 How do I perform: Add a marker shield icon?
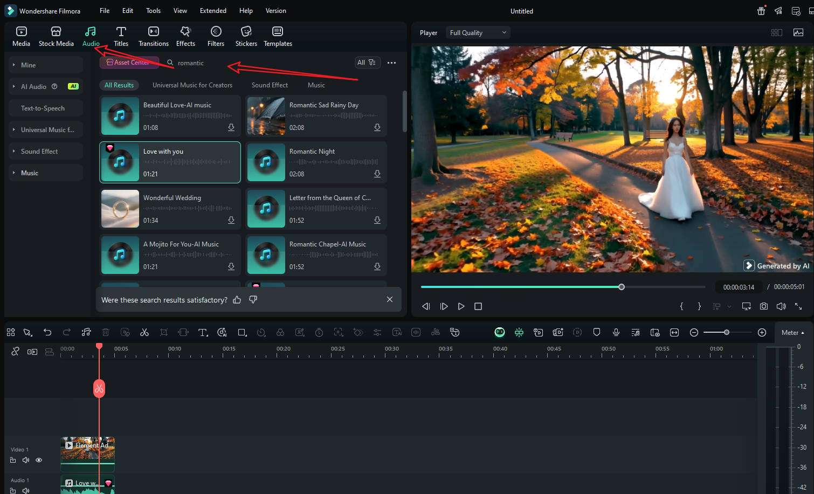coord(597,333)
